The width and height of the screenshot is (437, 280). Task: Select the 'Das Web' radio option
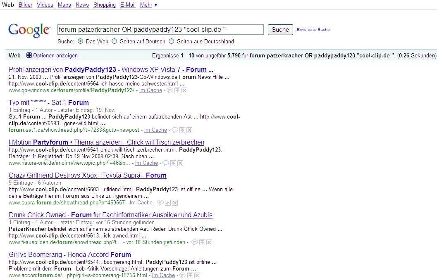(80, 41)
